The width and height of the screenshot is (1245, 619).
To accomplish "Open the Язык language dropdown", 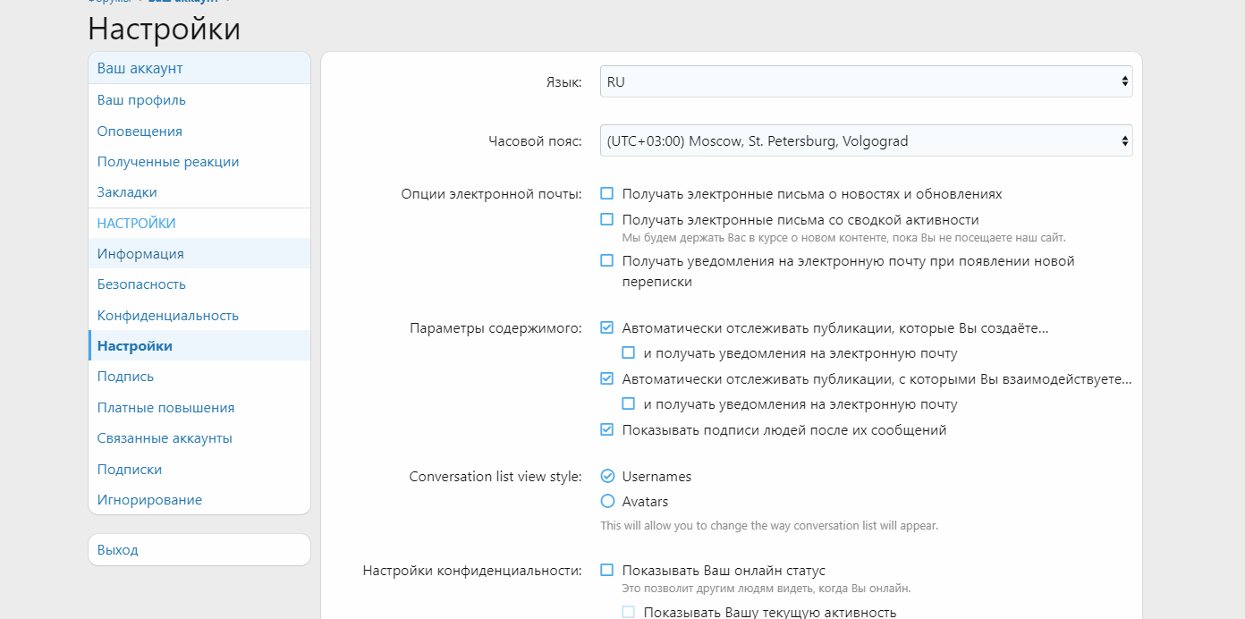I will 866,81.
